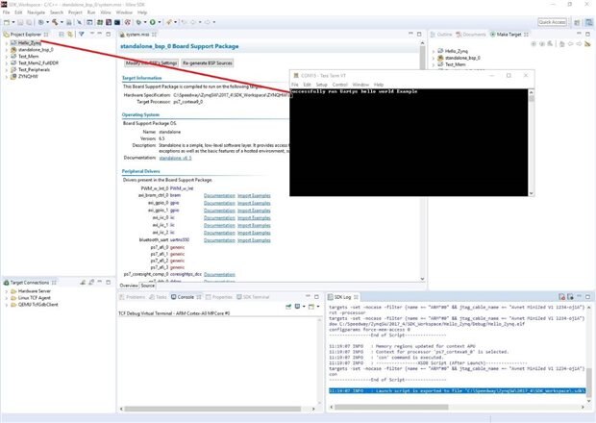Expand Hardware Server in Target Connections
The image size is (596, 423).
point(7,291)
